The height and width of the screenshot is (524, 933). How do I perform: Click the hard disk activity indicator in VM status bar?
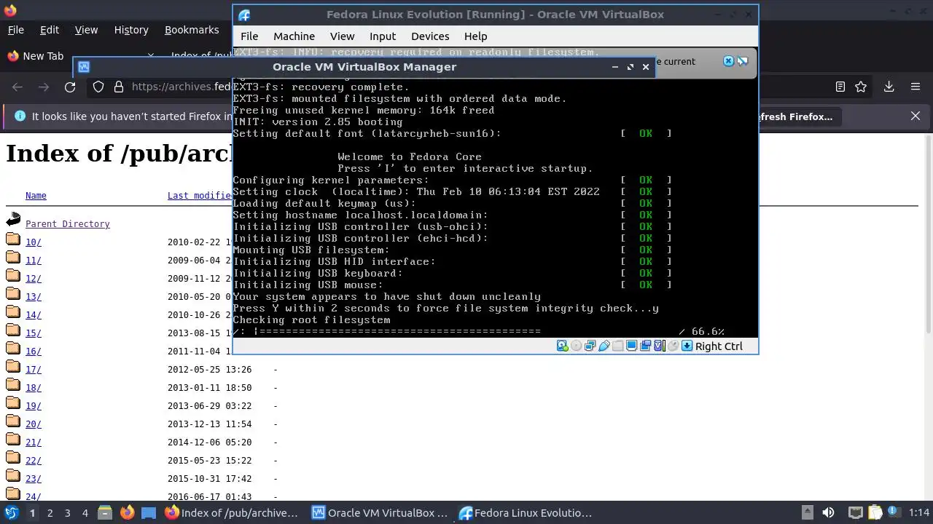tap(562, 346)
